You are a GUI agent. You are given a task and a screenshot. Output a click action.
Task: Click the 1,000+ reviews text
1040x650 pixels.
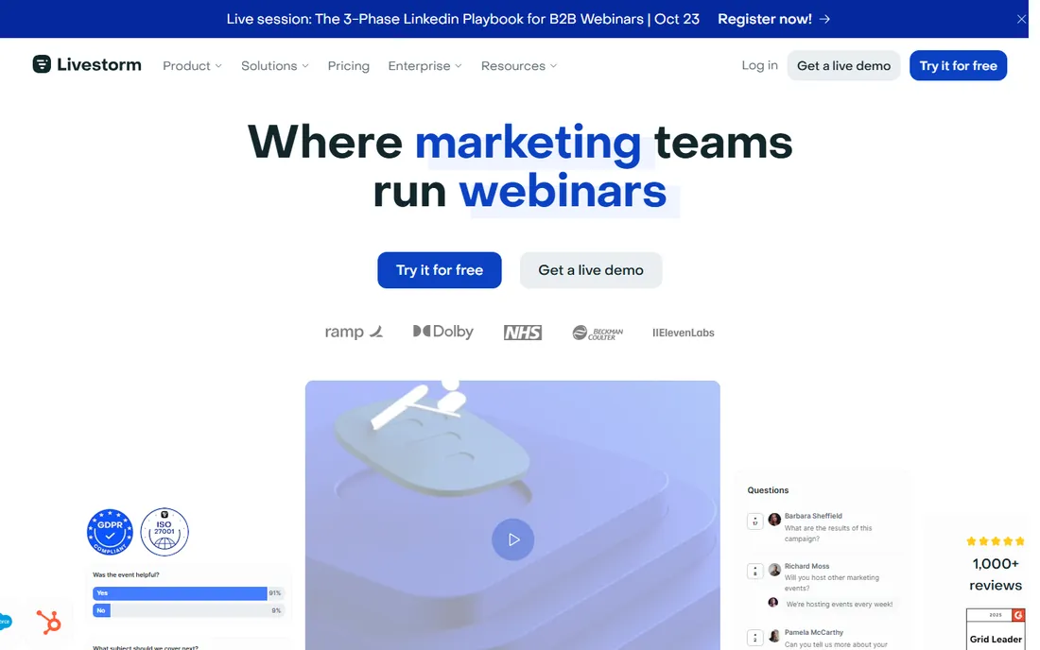(995, 574)
